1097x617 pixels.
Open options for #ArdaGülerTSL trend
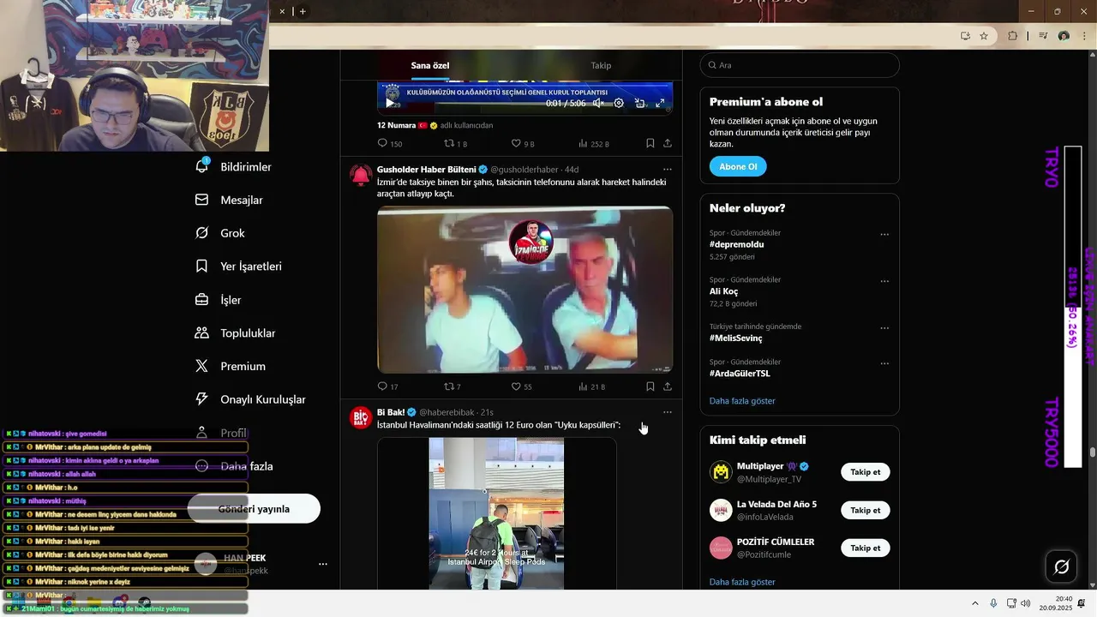point(884,363)
